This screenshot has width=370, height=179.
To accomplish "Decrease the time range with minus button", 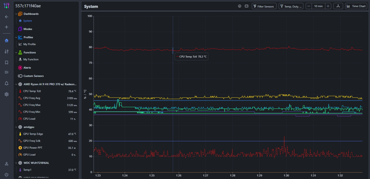I will [309, 6].
